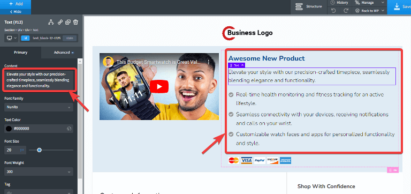411x194 pixels.
Task: Click the 'Seamless connectivity' list text
Action: 312,119
